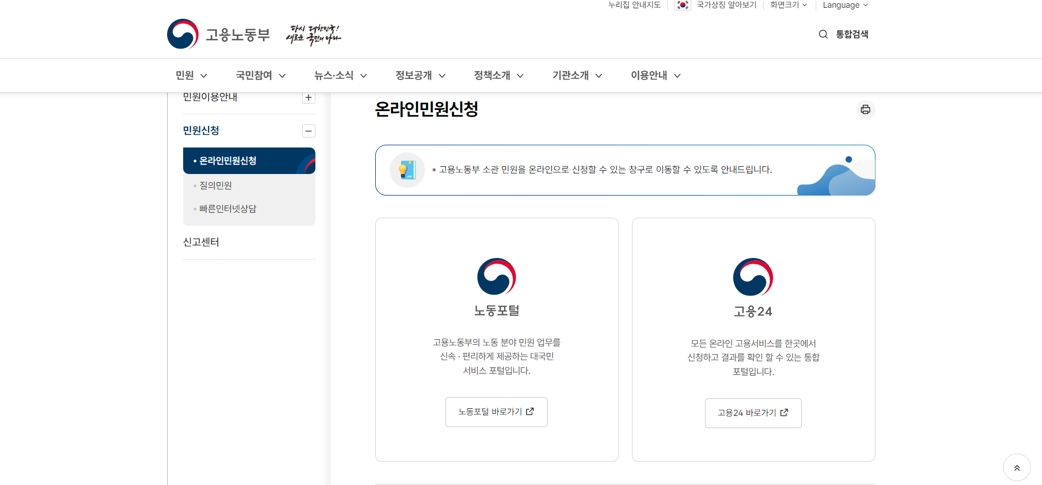Click the 고용24 card title
The image size is (1042, 485).
[753, 312]
